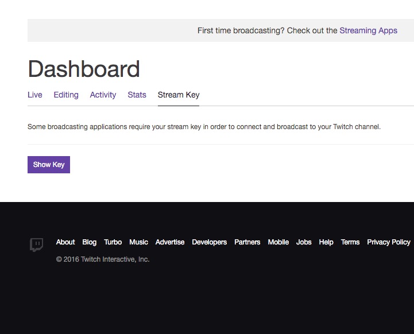Switch to the Live tab

(35, 95)
